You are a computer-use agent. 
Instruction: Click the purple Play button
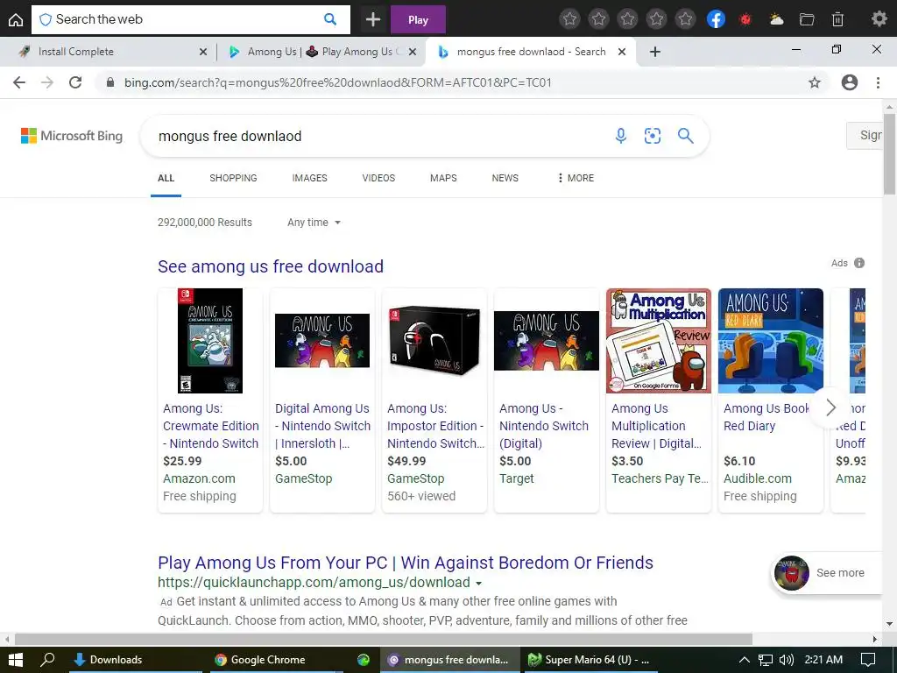[418, 20]
